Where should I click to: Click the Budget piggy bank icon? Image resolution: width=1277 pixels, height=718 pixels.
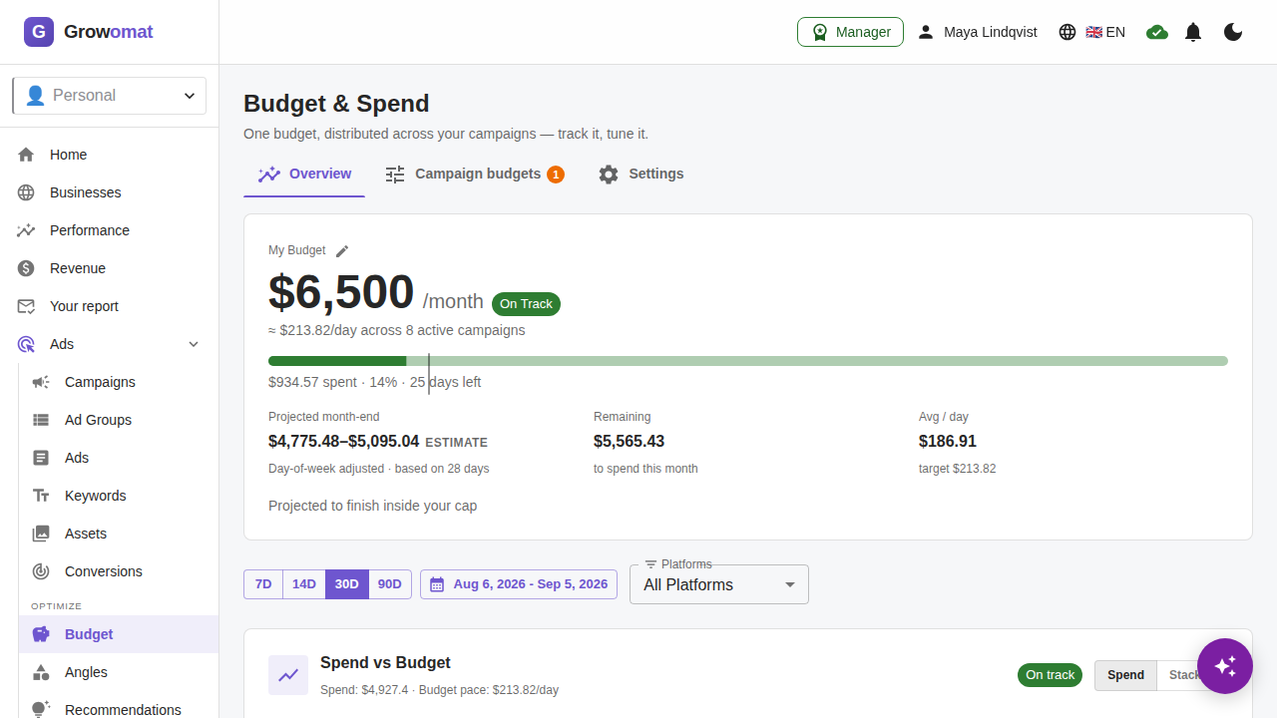click(x=41, y=634)
